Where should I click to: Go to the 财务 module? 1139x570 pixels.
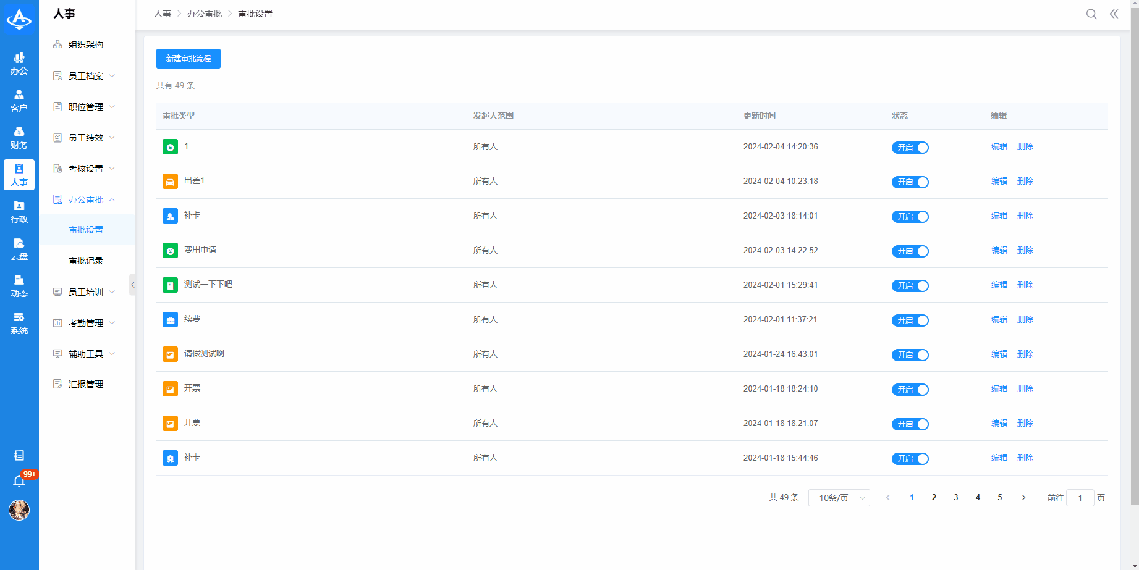pos(19,138)
